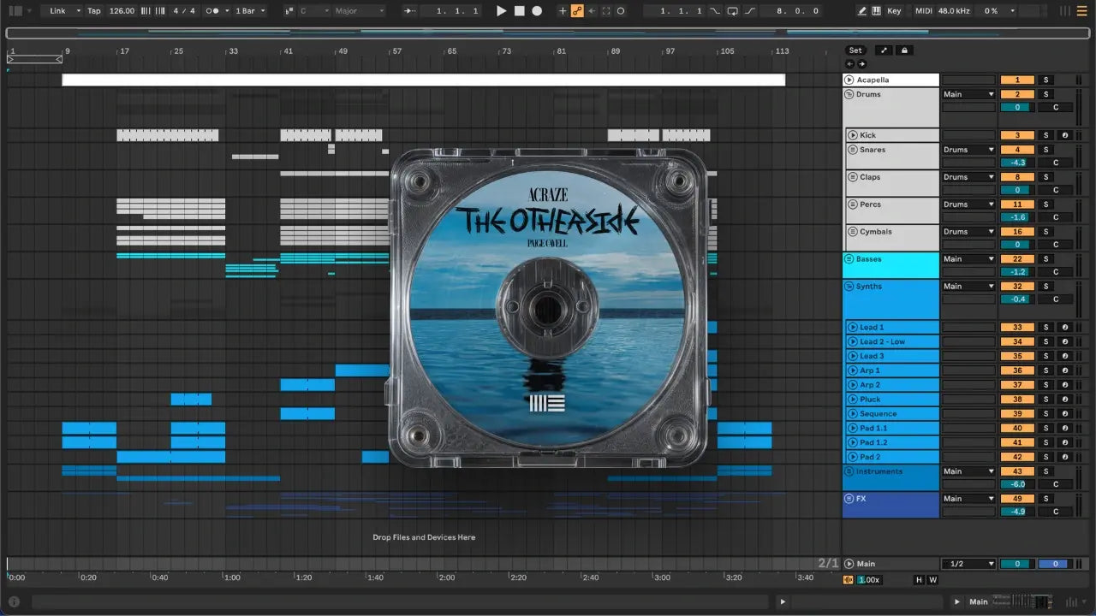Collapse the Drums group track
This screenshot has height=616, width=1096.
click(849, 94)
